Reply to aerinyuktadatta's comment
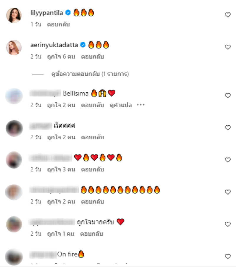 coord(92,57)
